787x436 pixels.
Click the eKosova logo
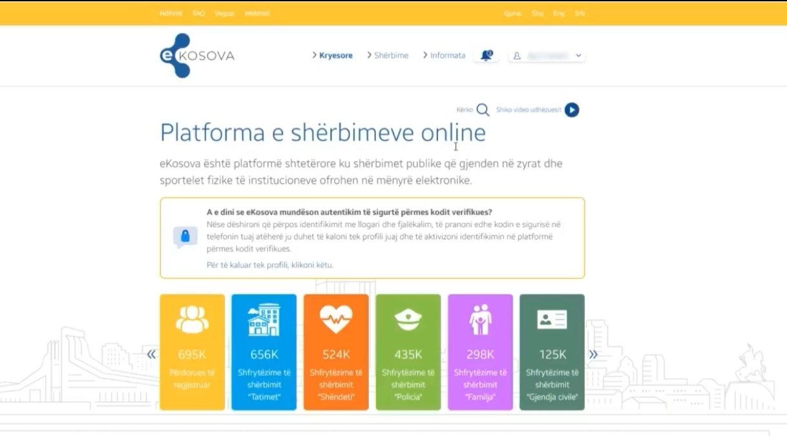(196, 56)
